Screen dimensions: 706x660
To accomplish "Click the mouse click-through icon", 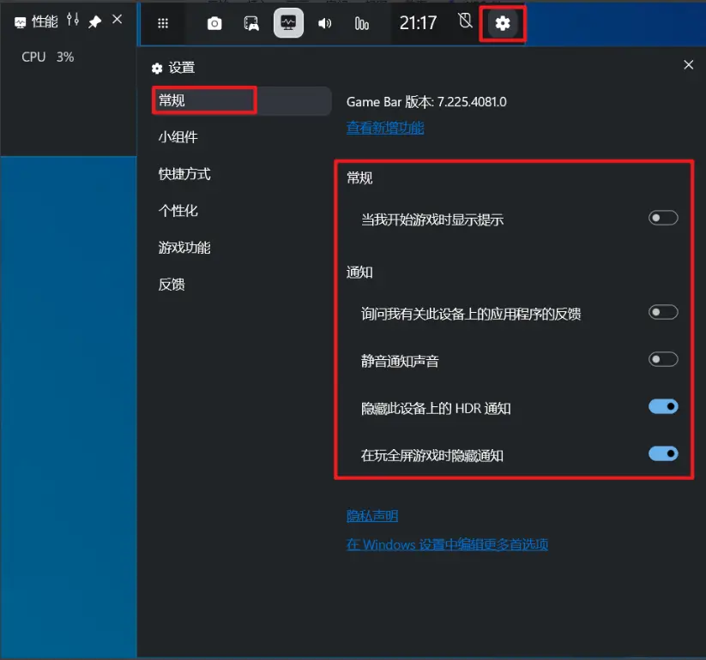I will point(465,21).
